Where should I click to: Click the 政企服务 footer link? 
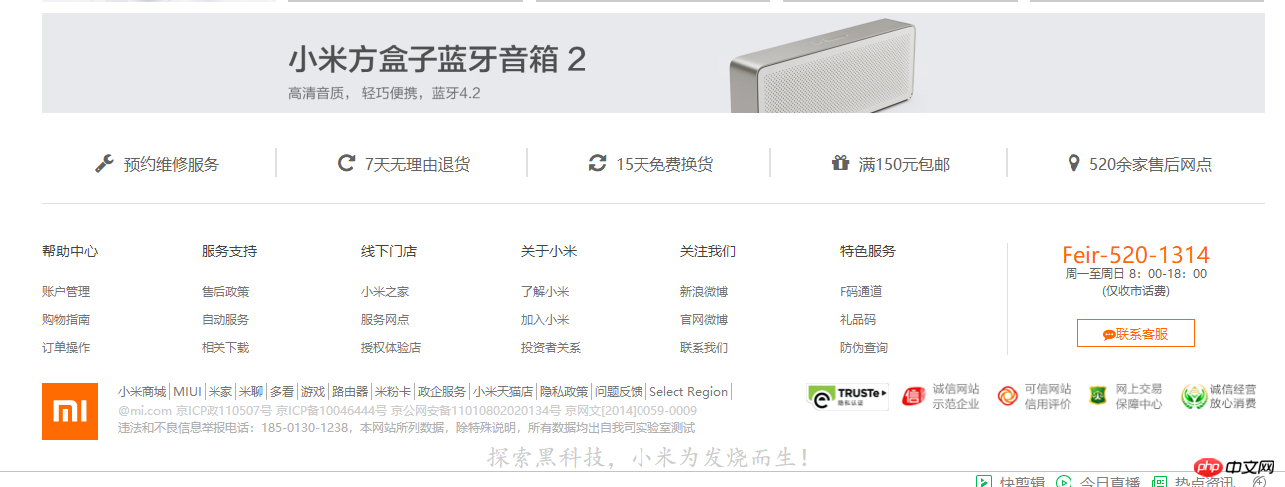[442, 391]
